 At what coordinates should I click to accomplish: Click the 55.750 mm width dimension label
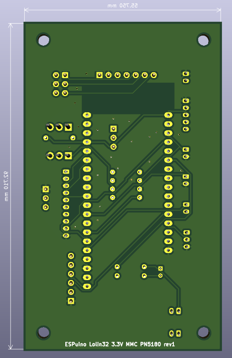123,6
